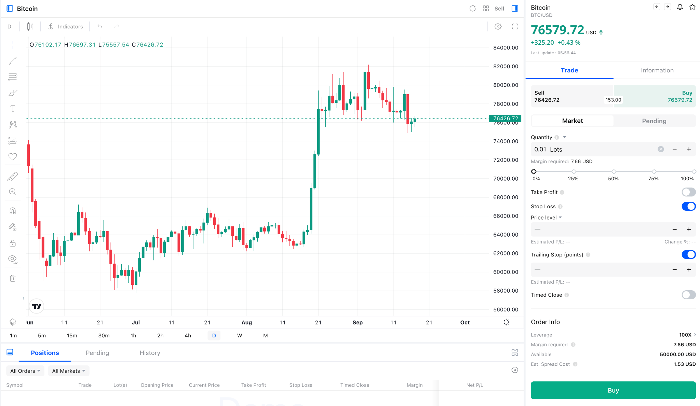The width and height of the screenshot is (700, 406).
Task: Remove drawings with the trash icon
Action: pos(13,278)
